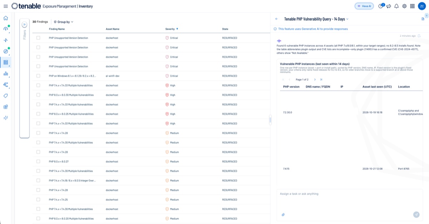Grab the panel splitter handle

tap(270, 121)
